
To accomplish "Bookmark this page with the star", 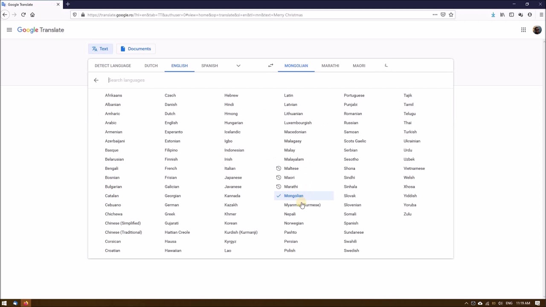I will pyautogui.click(x=451, y=14).
